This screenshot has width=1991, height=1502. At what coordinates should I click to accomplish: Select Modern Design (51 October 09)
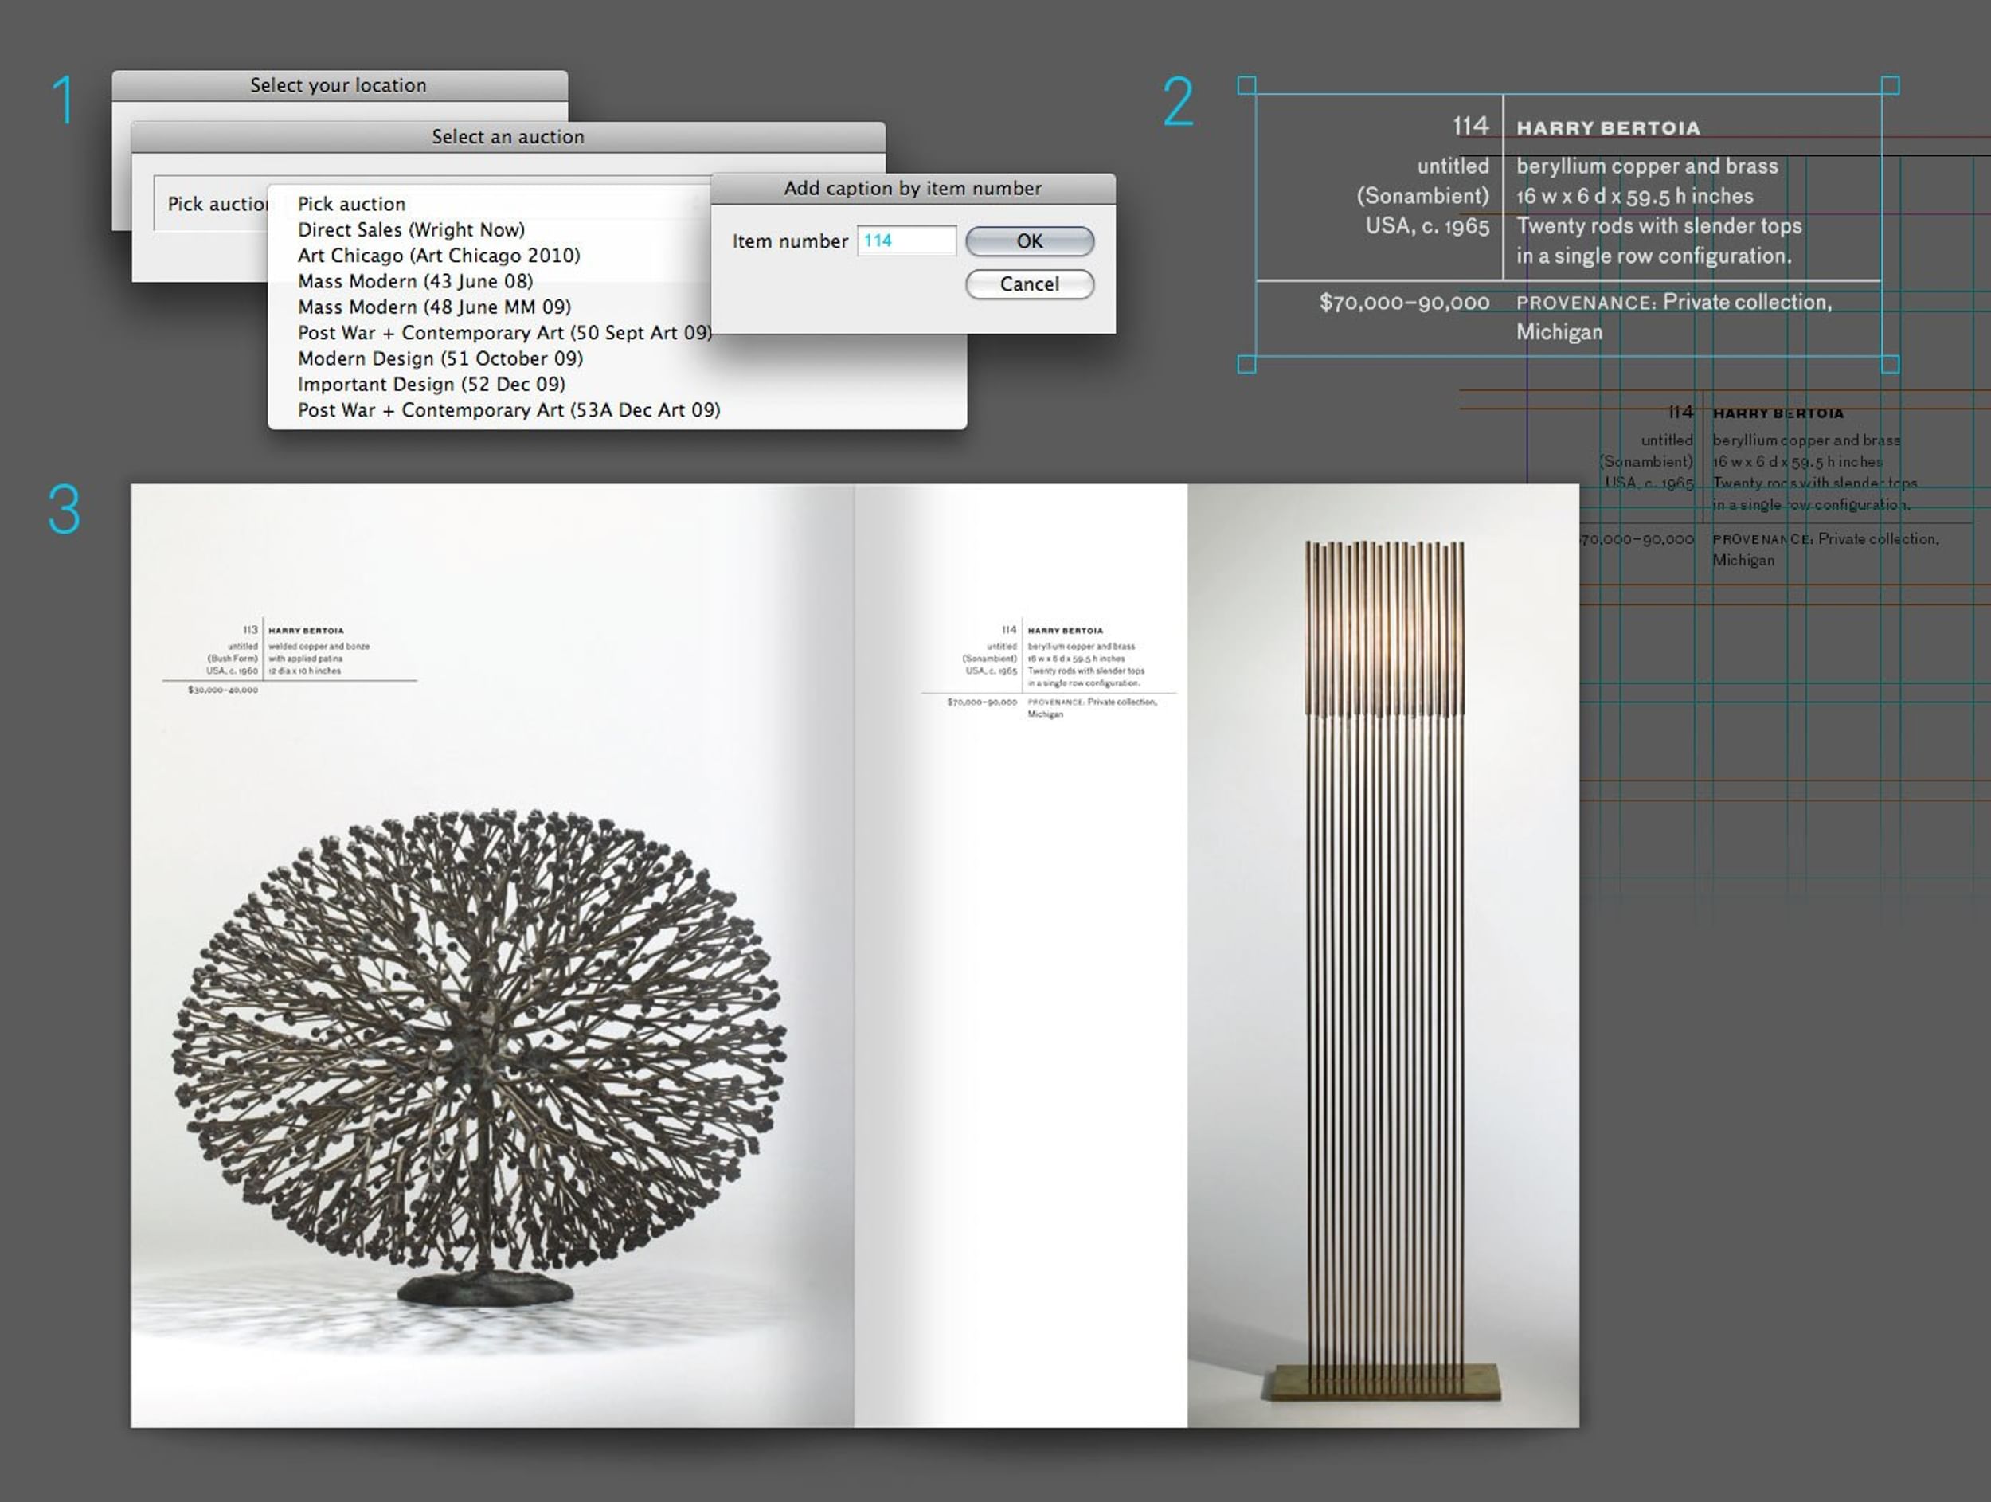440,358
